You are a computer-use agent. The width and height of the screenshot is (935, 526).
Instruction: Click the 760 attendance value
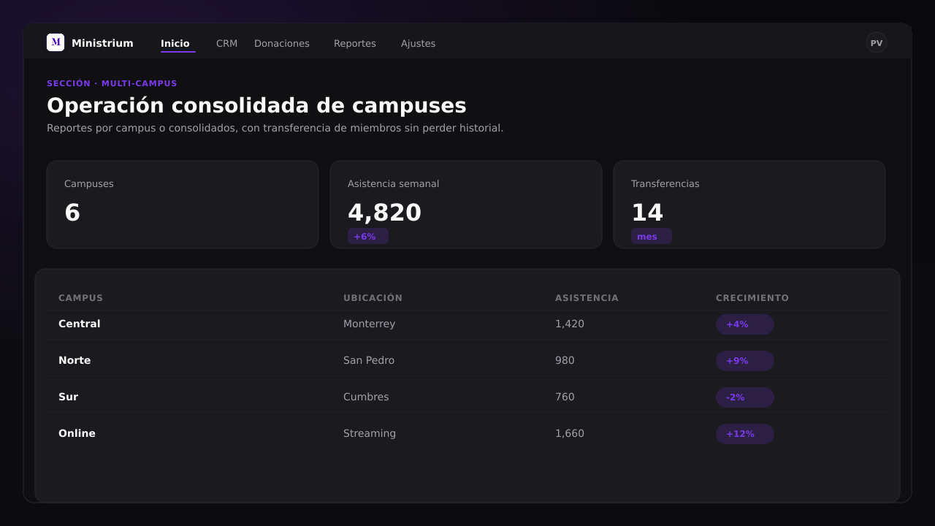coord(565,397)
